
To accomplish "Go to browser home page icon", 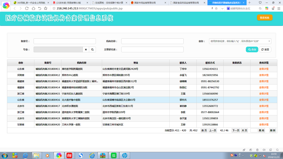I will point(33,9).
